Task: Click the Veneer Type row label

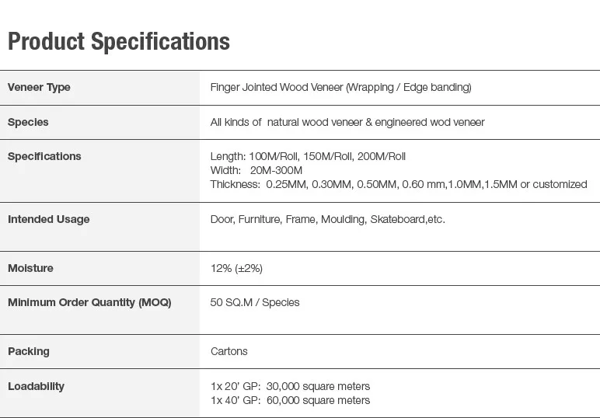Action: coord(39,88)
